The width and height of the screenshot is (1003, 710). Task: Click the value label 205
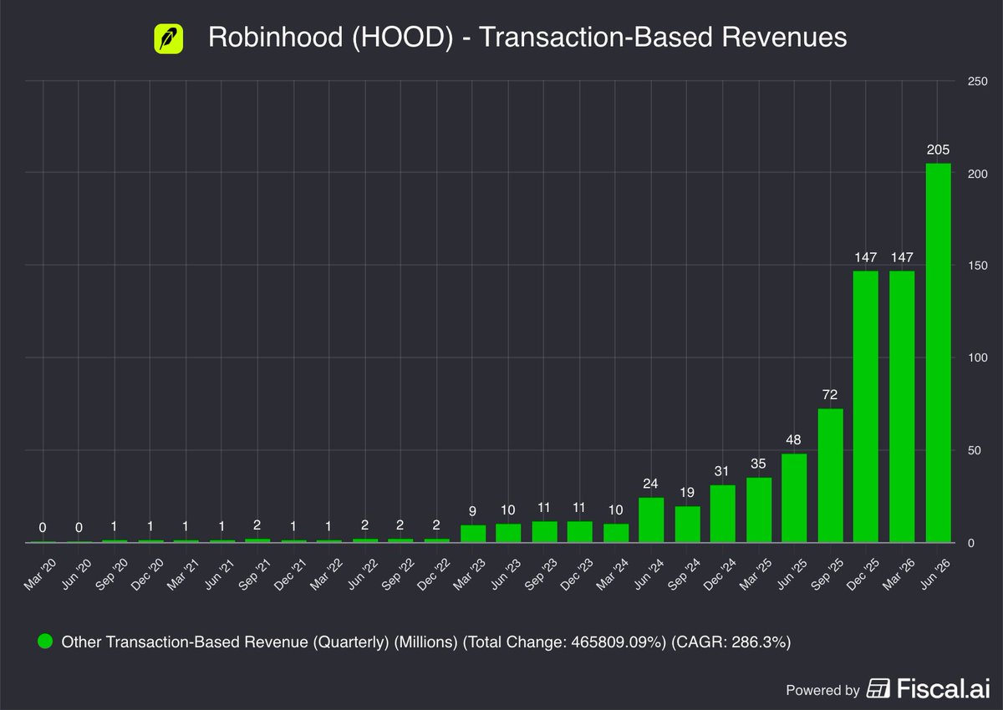pyautogui.click(x=939, y=150)
